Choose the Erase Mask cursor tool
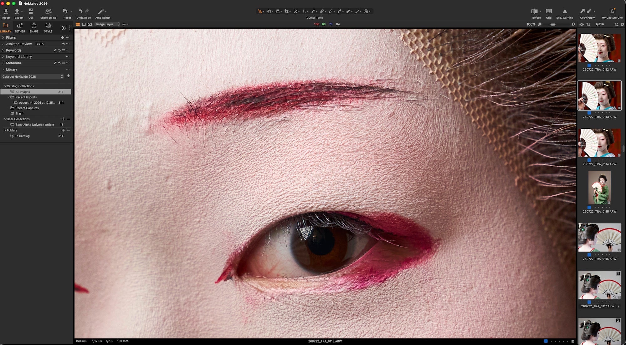Image resolution: width=626 pixels, height=345 pixels. pos(331,12)
